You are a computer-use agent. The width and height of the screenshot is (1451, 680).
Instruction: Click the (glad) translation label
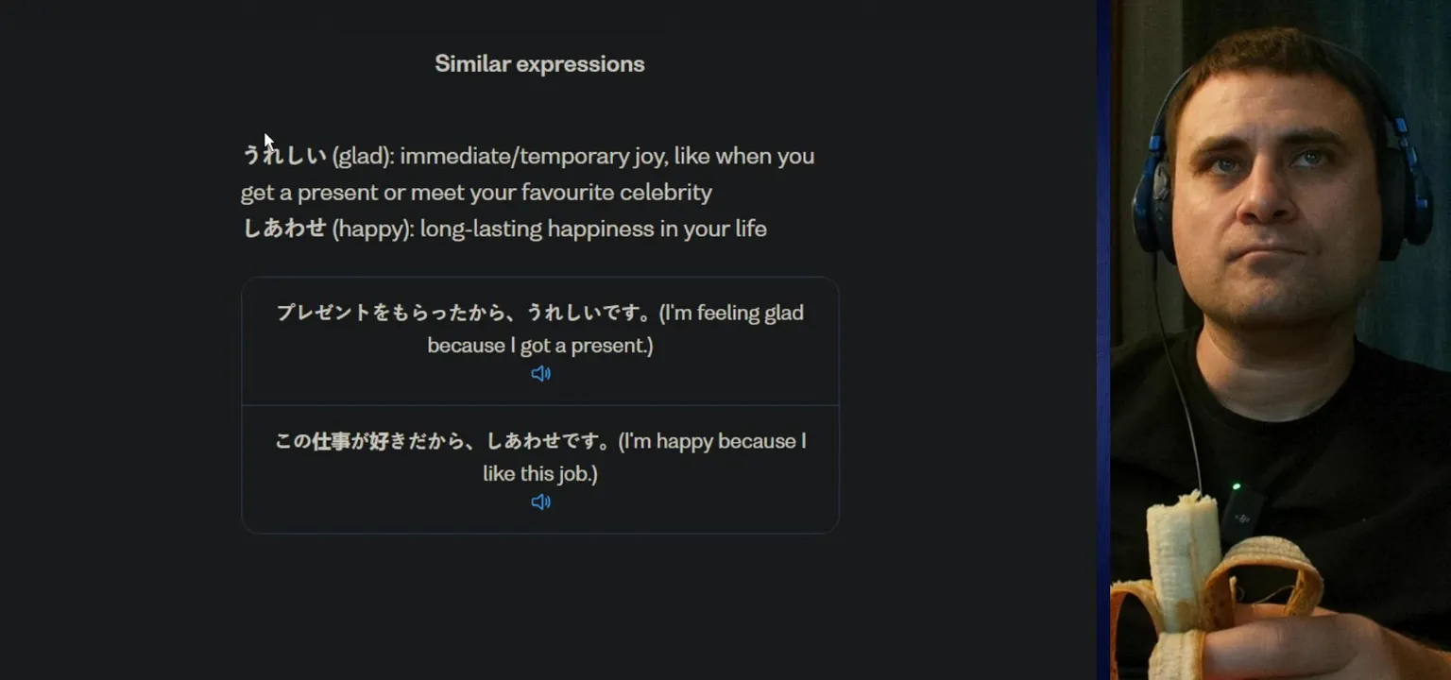pyautogui.click(x=362, y=156)
